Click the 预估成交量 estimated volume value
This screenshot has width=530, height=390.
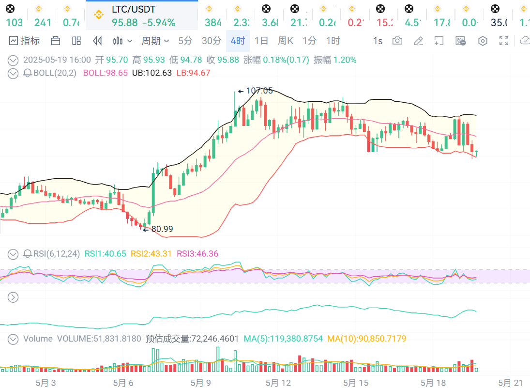point(192,339)
